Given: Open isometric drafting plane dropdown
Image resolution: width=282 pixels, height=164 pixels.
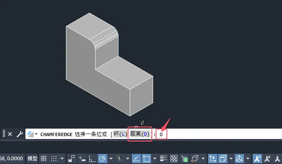Looking at the screenshot, I should coord(128,159).
